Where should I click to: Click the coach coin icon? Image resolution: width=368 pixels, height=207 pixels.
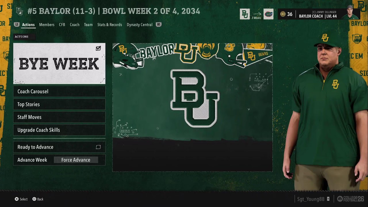tap(283, 14)
